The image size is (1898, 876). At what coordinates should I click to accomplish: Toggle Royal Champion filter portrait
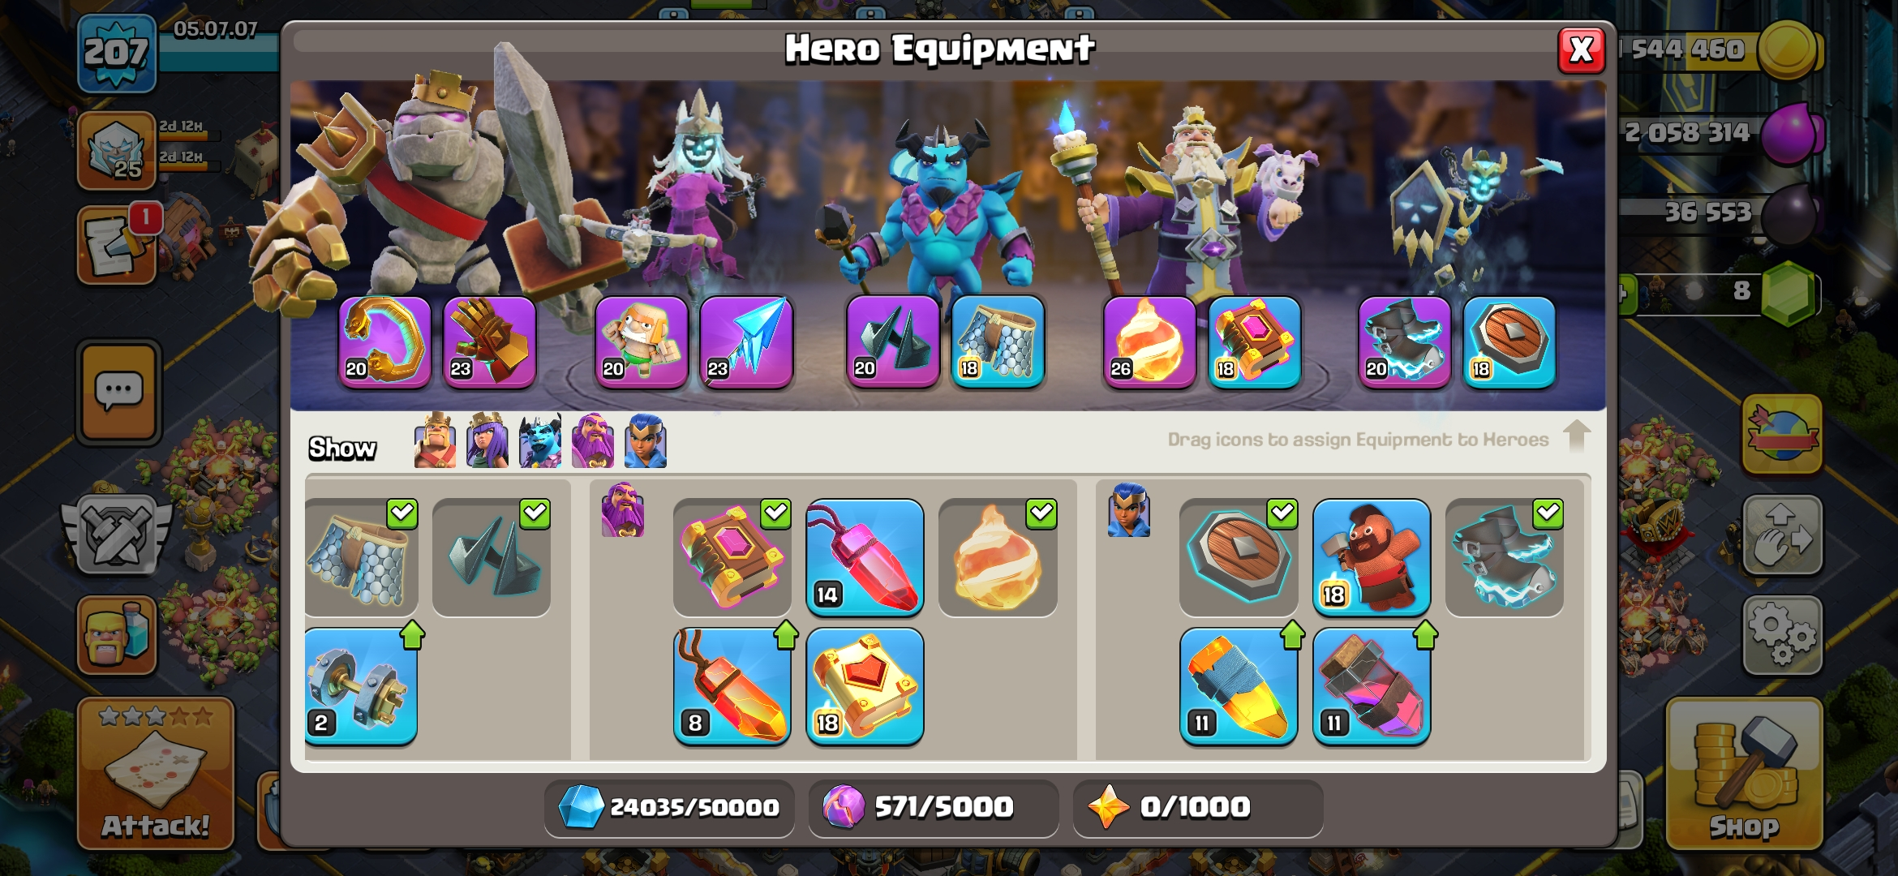646,440
